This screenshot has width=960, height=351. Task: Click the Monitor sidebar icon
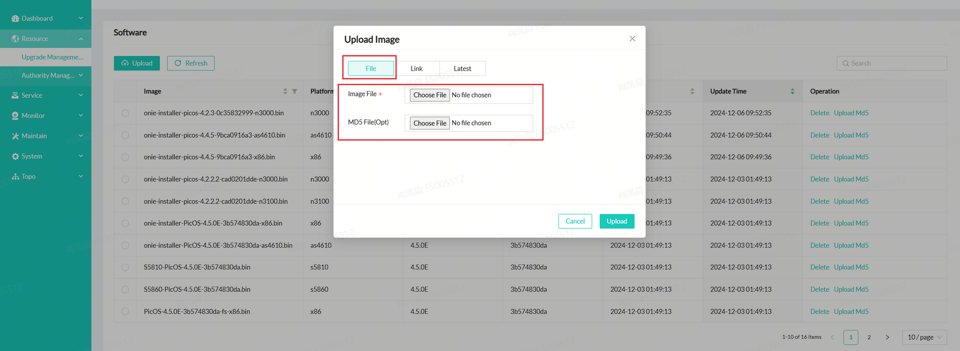click(15, 115)
